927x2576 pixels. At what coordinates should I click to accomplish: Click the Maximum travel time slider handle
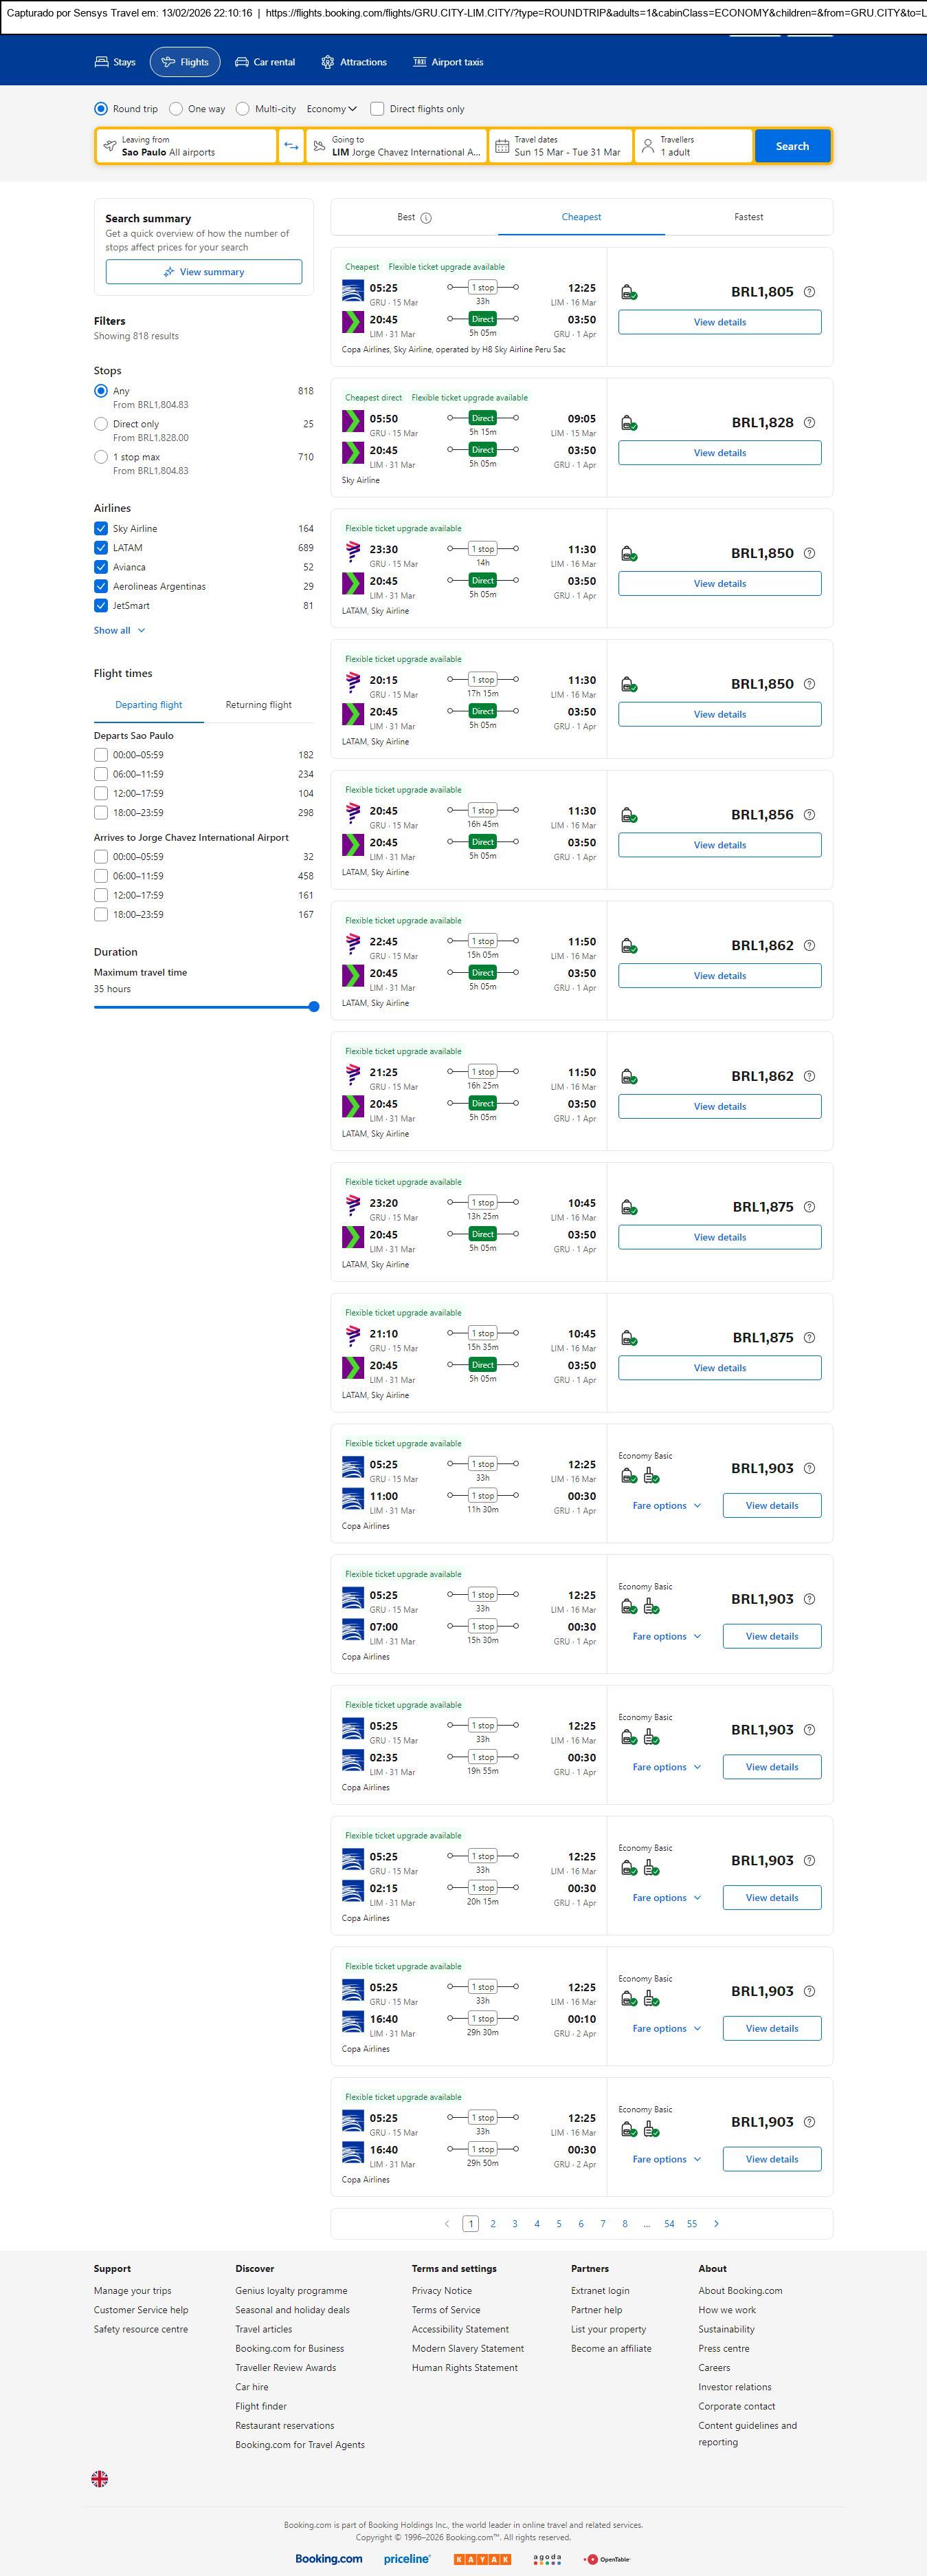pos(313,1007)
